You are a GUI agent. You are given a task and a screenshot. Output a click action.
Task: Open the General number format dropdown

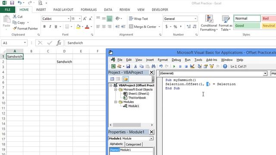(x=195, y=19)
